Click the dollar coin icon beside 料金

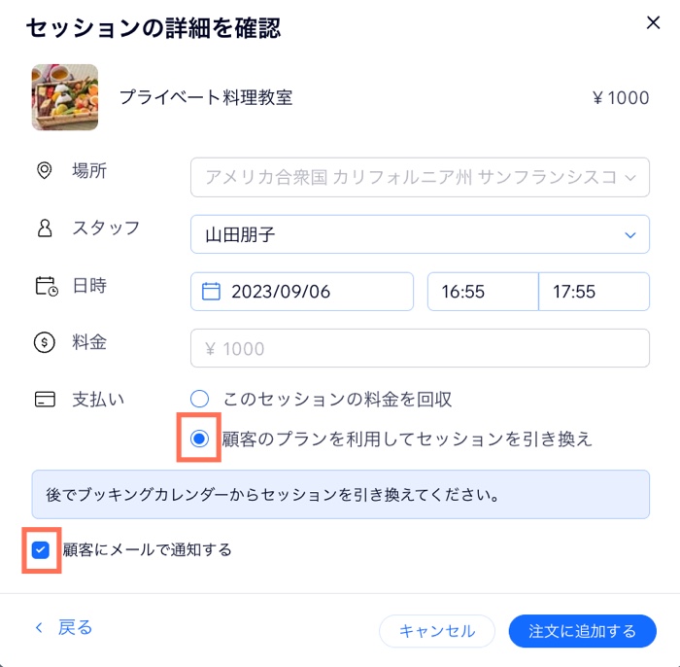[45, 342]
